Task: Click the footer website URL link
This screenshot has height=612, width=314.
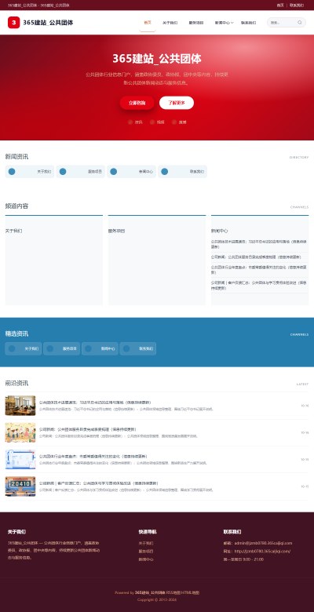Action: (x=262, y=551)
